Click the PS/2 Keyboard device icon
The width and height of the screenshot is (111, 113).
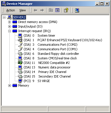tap(20, 40)
